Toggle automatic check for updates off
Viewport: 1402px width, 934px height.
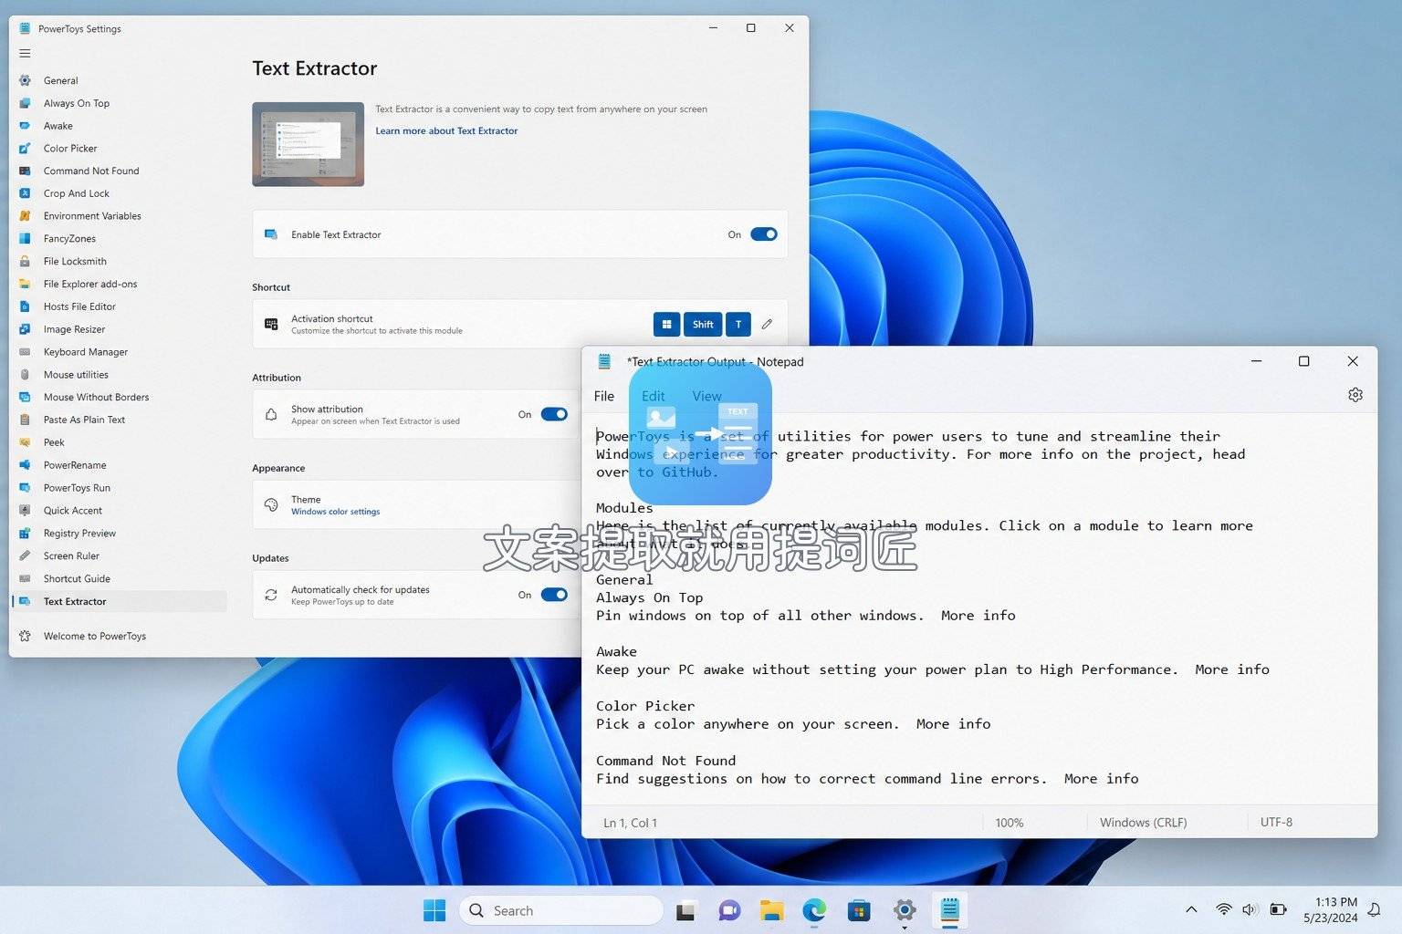pos(554,595)
